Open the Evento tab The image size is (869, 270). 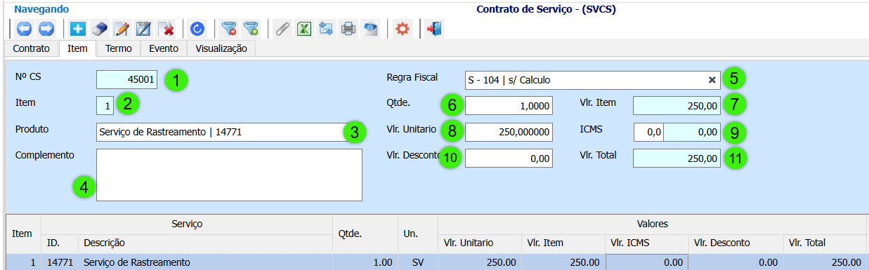[164, 48]
